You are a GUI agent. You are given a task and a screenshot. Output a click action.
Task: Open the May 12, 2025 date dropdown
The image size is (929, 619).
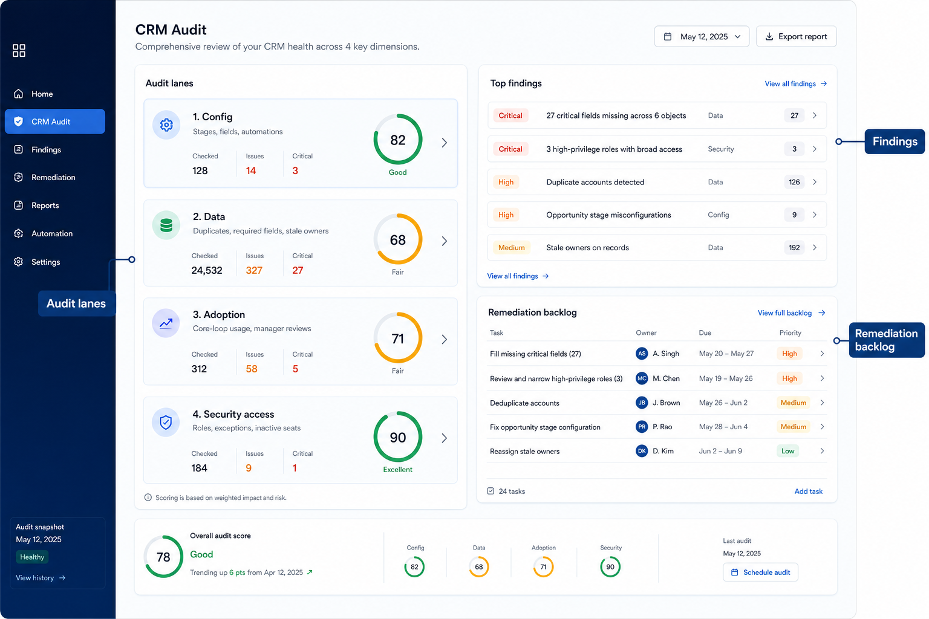pyautogui.click(x=702, y=36)
